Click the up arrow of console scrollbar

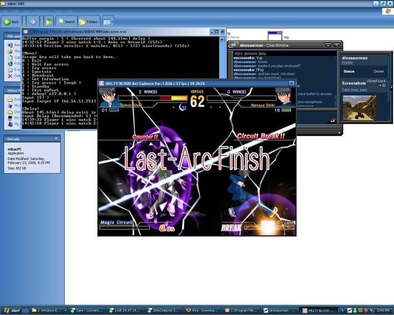tap(222, 40)
